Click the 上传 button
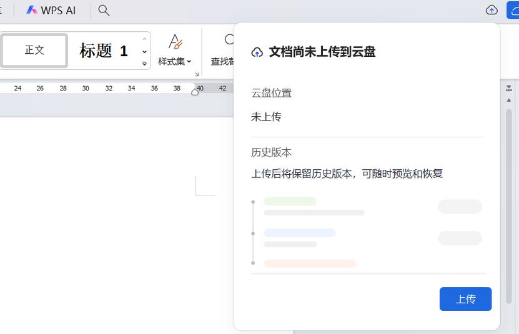Viewport: 519px width, 334px height. [465, 299]
